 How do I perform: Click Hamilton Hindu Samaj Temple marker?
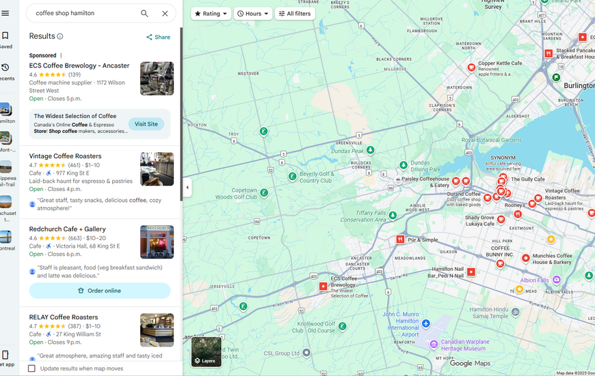click(x=515, y=312)
